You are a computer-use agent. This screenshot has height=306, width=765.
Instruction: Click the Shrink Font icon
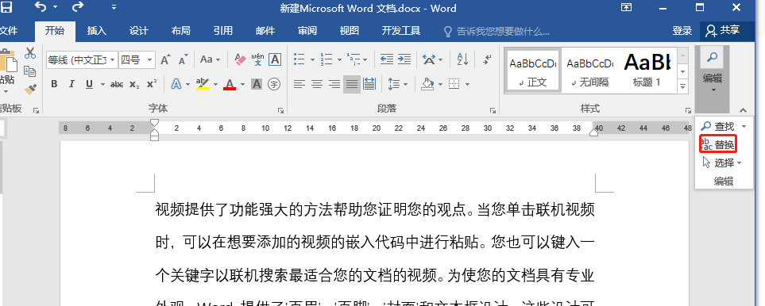click(183, 59)
